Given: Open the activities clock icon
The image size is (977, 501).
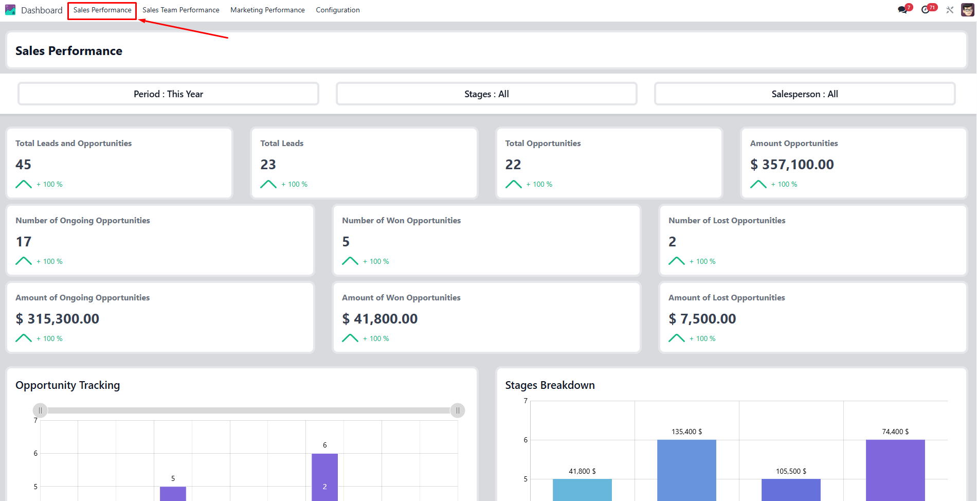Looking at the screenshot, I should pos(926,10).
